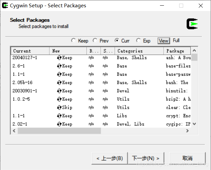This screenshot has width=211, height=170.
Task: Click the 'clear: Cle' package name
Action: [178, 108]
